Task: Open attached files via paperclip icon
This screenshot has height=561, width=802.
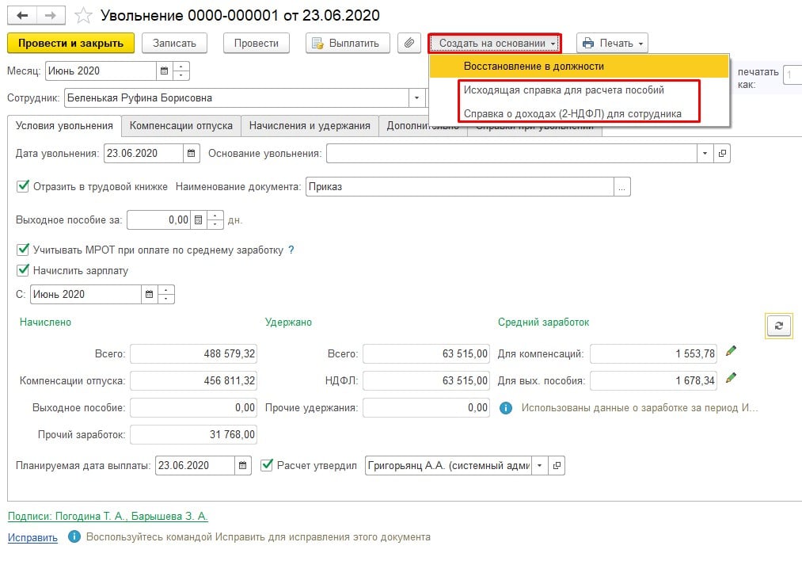Action: click(x=409, y=43)
